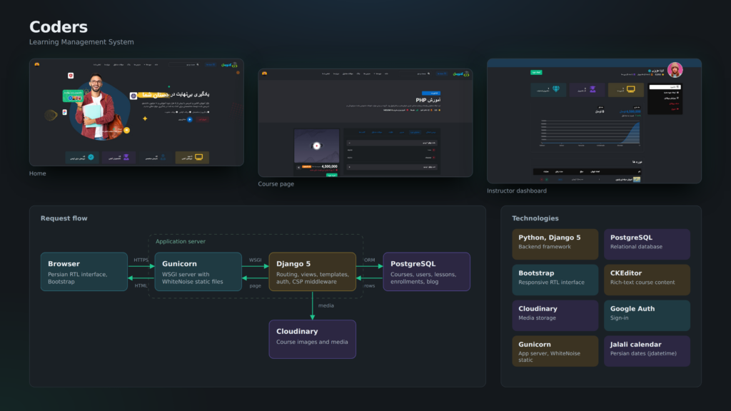Image resolution: width=731 pixels, height=411 pixels.
Task: Click the PostgreSQL Relational database technology card
Action: point(647,244)
